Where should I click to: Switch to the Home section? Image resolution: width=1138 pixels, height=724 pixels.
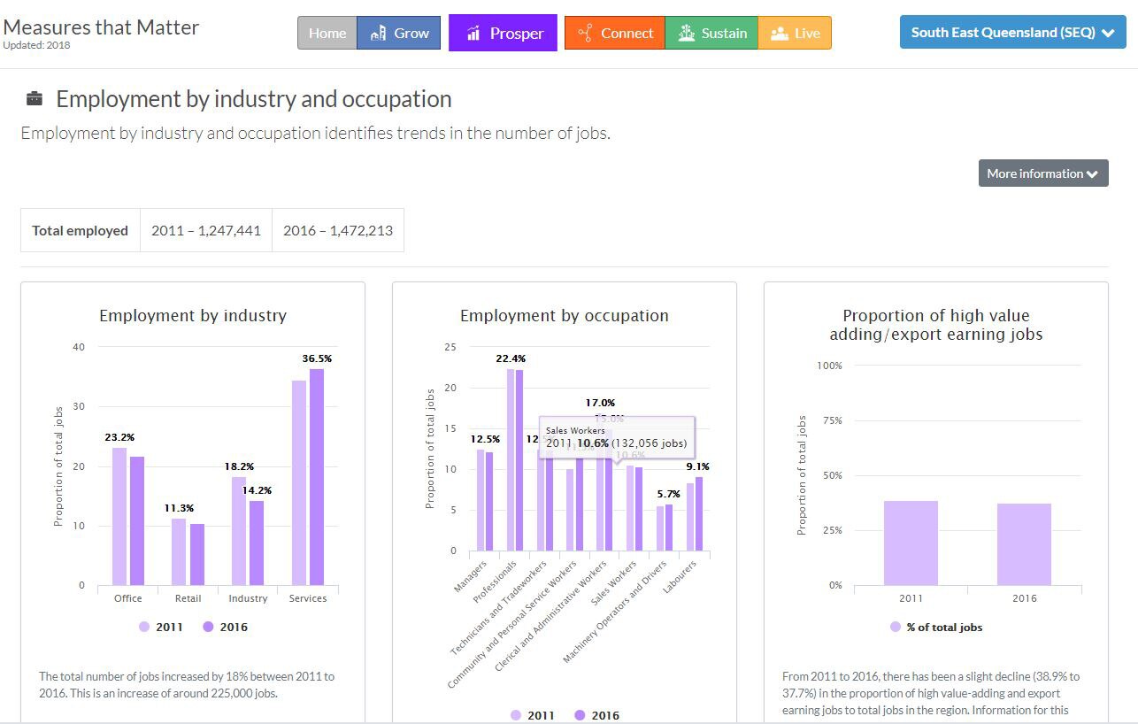tap(327, 32)
